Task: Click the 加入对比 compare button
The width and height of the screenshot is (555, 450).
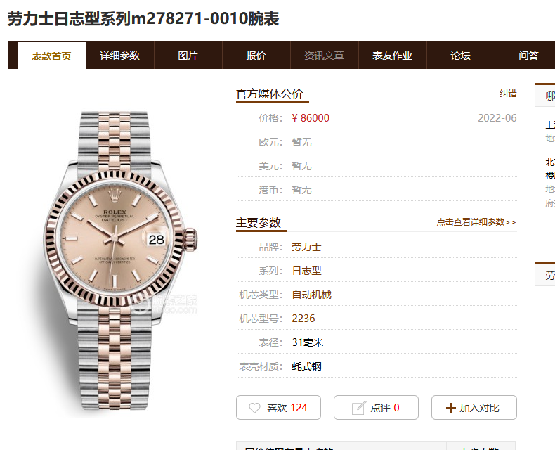Action: (x=474, y=408)
